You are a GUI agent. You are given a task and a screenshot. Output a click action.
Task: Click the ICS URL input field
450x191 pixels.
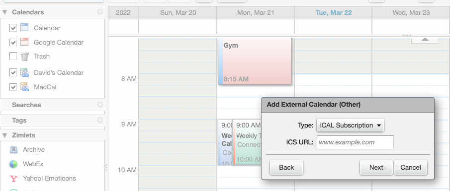pyautogui.click(x=355, y=142)
